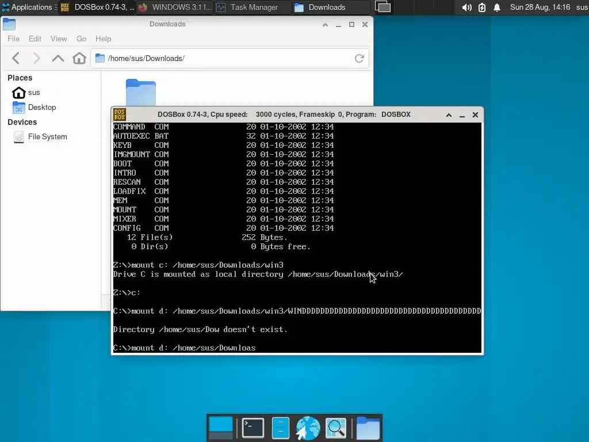589x442 pixels.
Task: Click AUTOEXEC BAT line in DOSBox listing
Action: point(223,136)
